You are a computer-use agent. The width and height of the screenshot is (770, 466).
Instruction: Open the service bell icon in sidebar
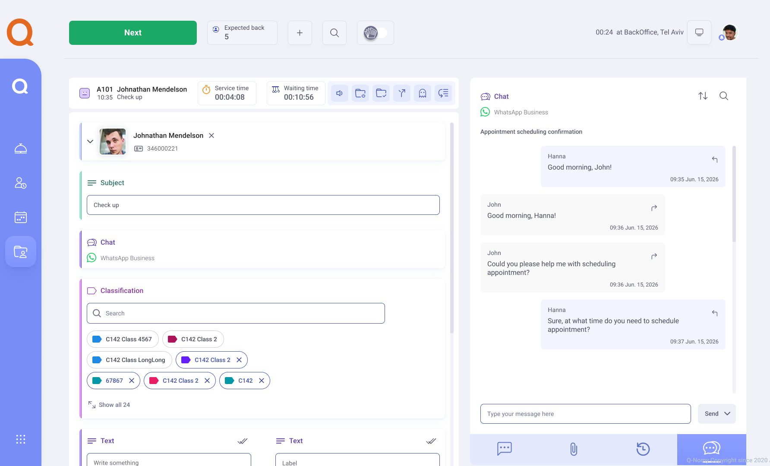pyautogui.click(x=21, y=149)
